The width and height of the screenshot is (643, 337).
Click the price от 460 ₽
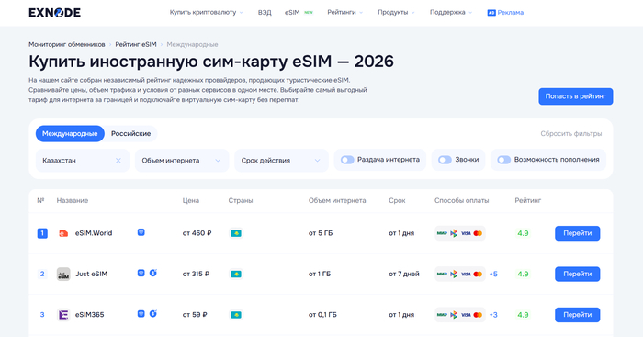[x=197, y=233]
